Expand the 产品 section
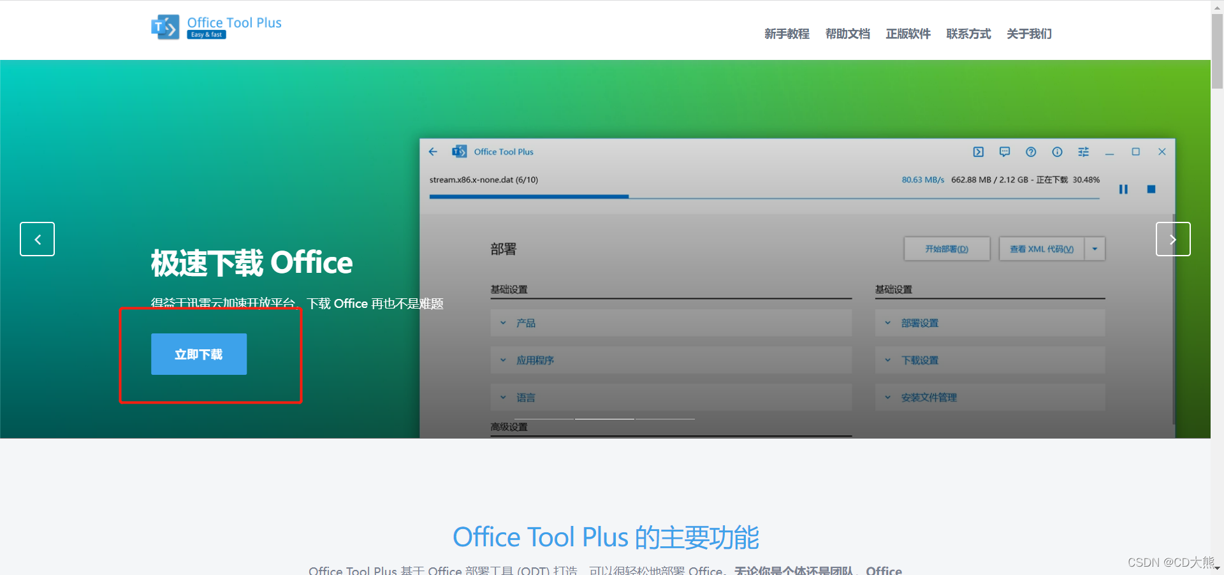The height and width of the screenshot is (575, 1224). [x=671, y=323]
